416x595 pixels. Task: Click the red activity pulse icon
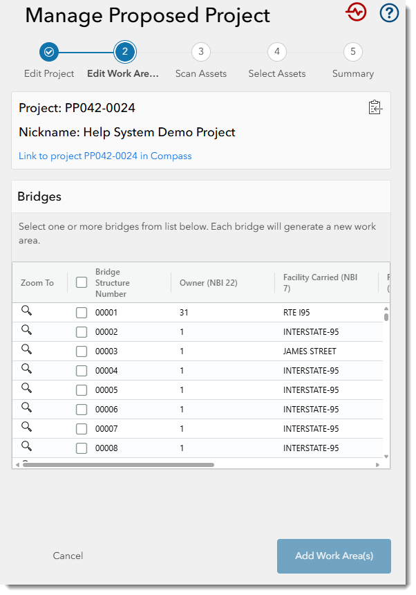tap(356, 12)
